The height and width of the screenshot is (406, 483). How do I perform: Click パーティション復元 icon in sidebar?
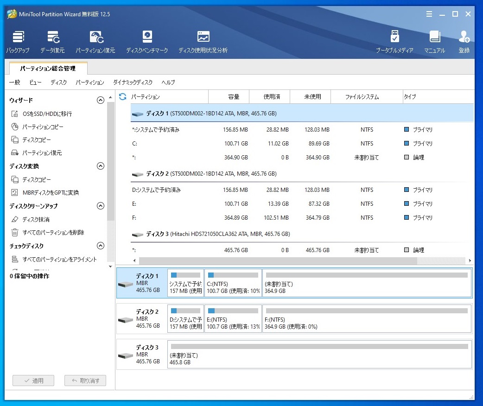(x=14, y=152)
